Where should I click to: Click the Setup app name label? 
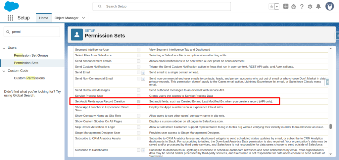click(24, 18)
